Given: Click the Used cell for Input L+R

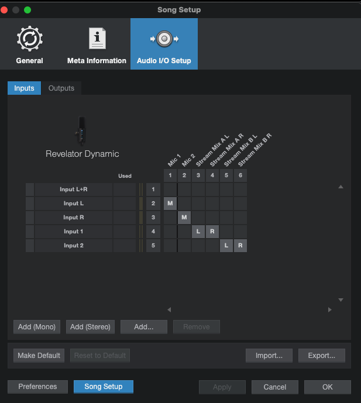Looking at the screenshot, I should [x=125, y=190].
